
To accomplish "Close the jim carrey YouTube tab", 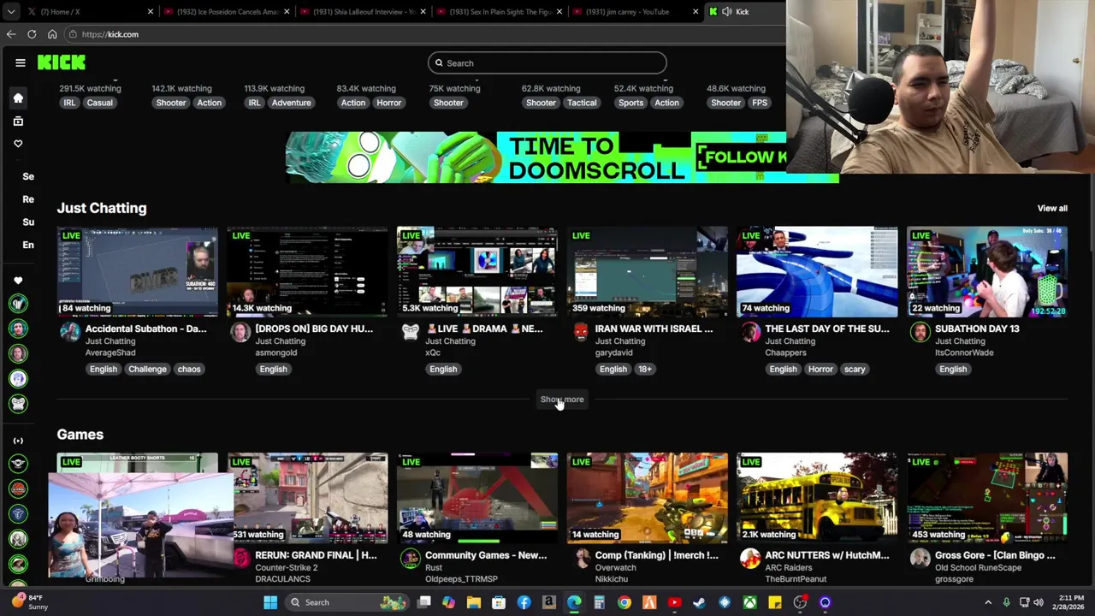I will (695, 11).
